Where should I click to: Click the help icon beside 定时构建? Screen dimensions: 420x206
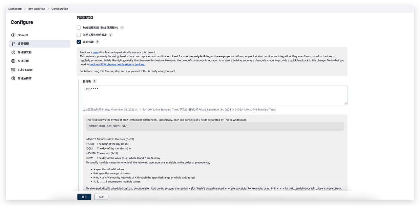pyautogui.click(x=97, y=42)
